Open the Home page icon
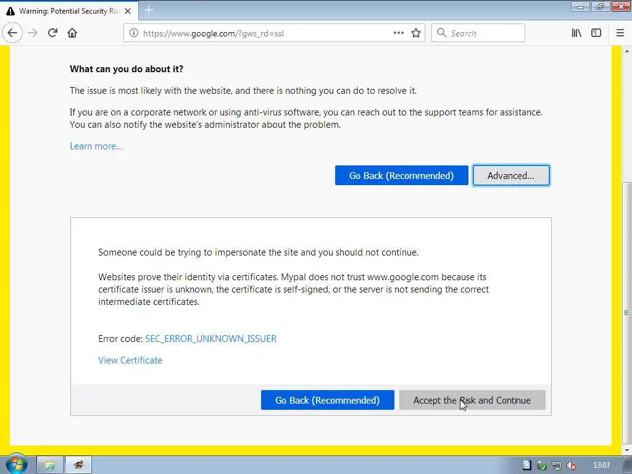Viewport: 632px width, 474px height. tap(72, 33)
